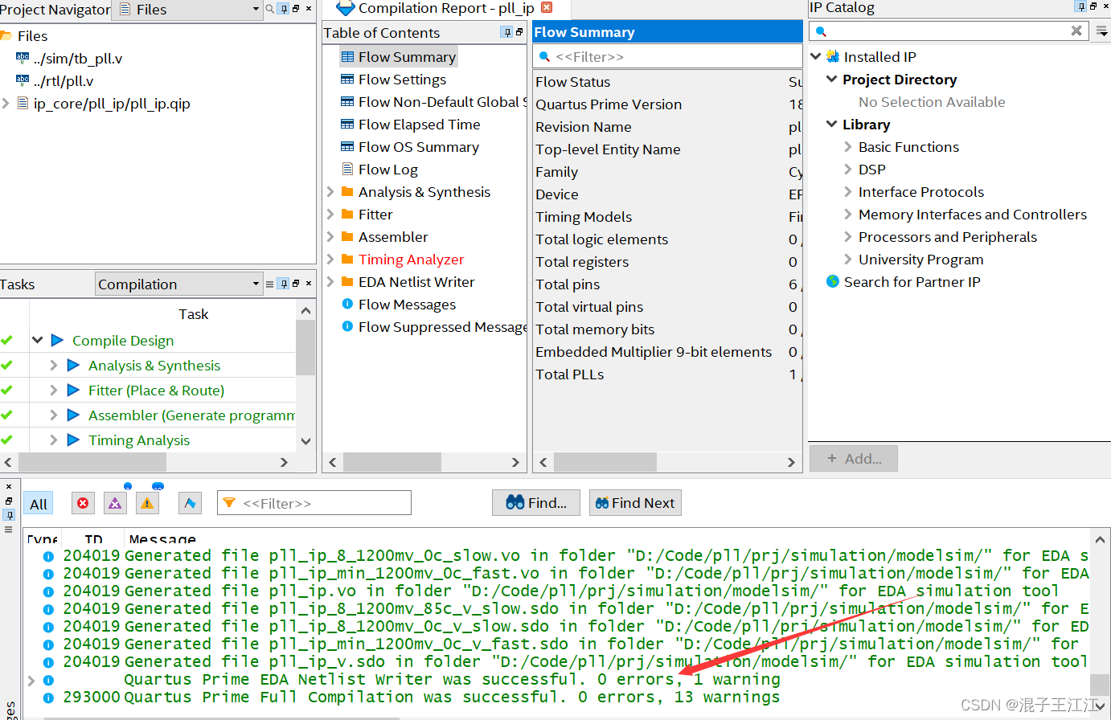Image resolution: width=1111 pixels, height=720 pixels.
Task: Expand Basic Functions in IP Catalog
Action: pyautogui.click(x=848, y=146)
